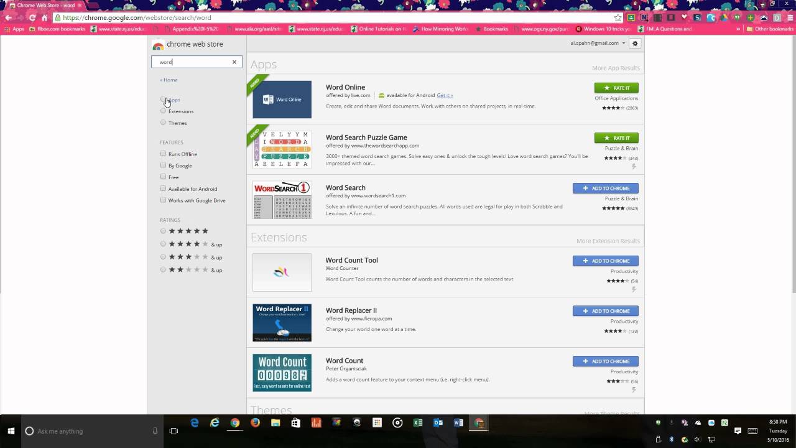Click the Cortana Ask me anything box
Image resolution: width=796 pixels, height=448 pixels.
[91, 431]
